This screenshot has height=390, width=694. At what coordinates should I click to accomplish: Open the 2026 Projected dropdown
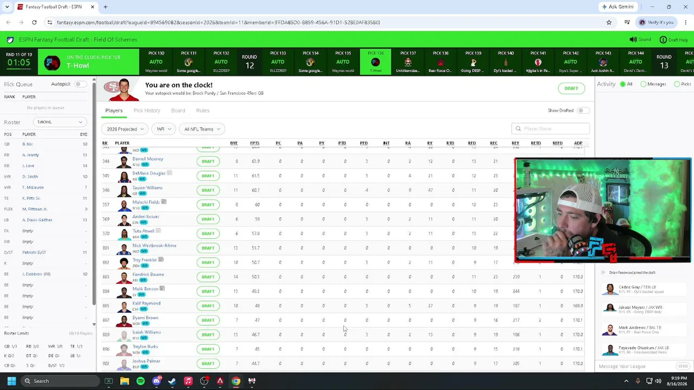click(125, 129)
